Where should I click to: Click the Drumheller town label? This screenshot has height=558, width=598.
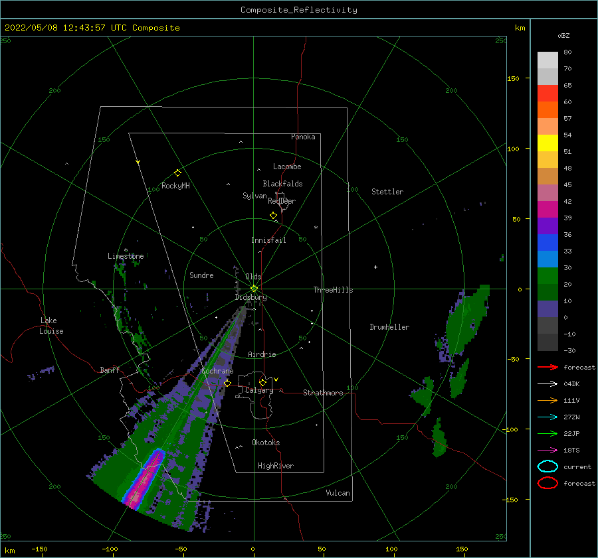[x=389, y=327]
